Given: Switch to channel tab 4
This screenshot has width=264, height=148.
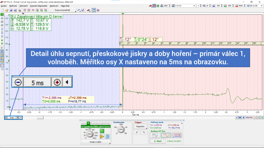Looking at the screenshot, I should click(x=91, y=123).
